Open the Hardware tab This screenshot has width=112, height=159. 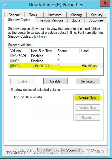(x=55, y=15)
